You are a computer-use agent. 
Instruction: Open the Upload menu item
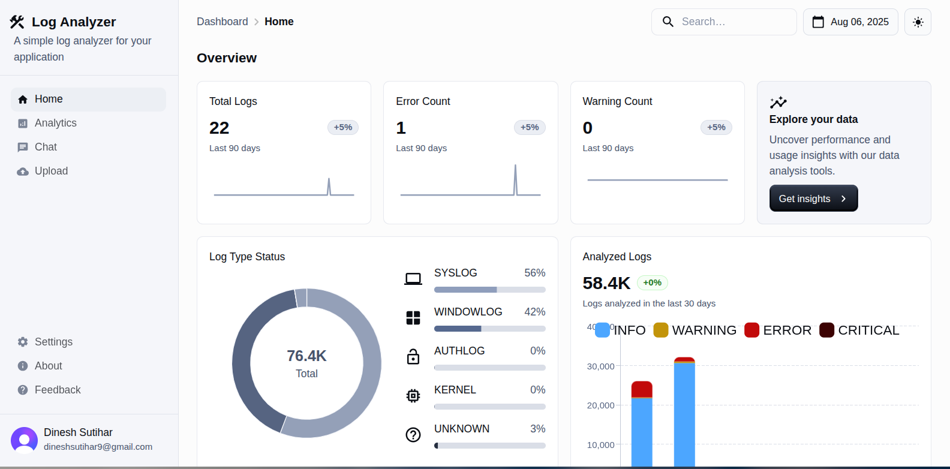(x=88, y=172)
